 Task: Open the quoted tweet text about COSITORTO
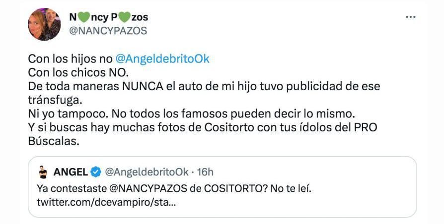tap(174, 189)
